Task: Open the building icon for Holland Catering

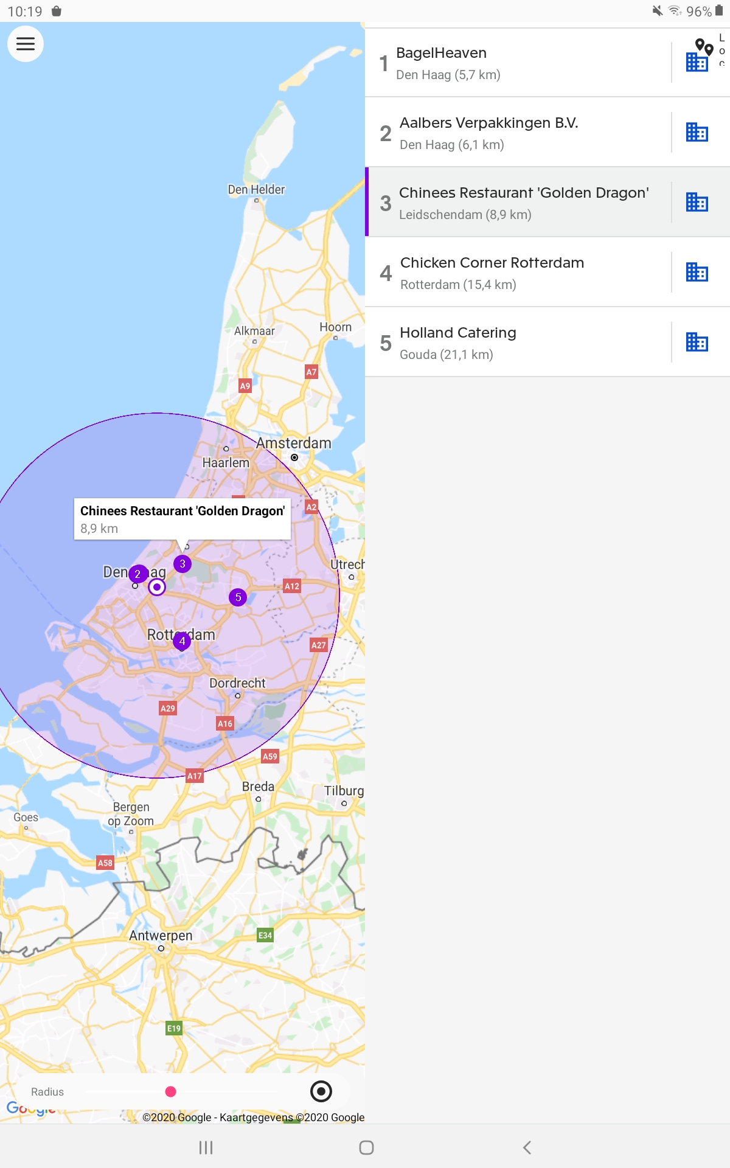Action: (697, 342)
